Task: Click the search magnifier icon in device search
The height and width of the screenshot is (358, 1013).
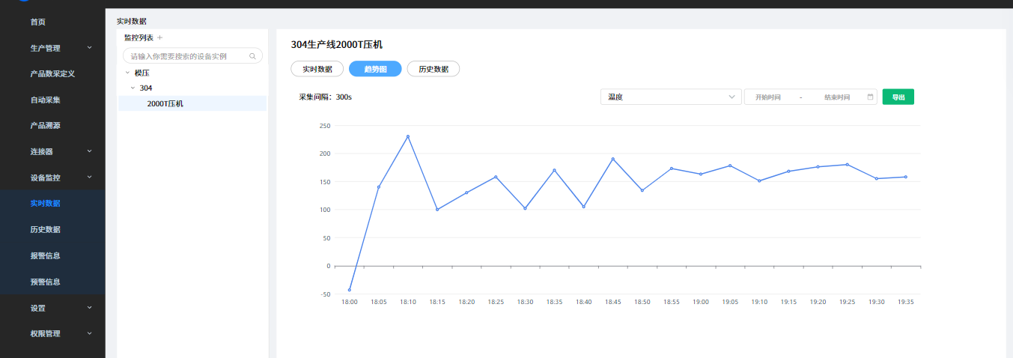Action: click(x=252, y=56)
